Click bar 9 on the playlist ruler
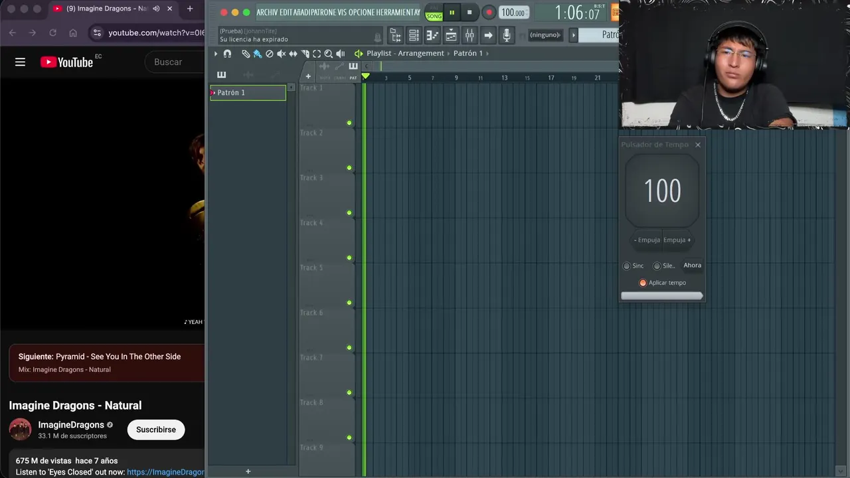 (456, 78)
